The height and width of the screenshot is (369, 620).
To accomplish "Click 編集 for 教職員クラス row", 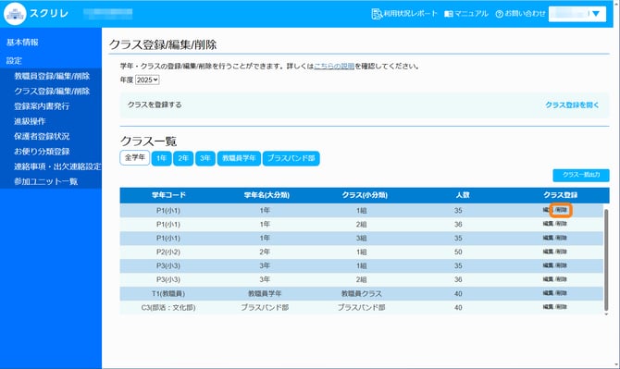I will 548,293.
